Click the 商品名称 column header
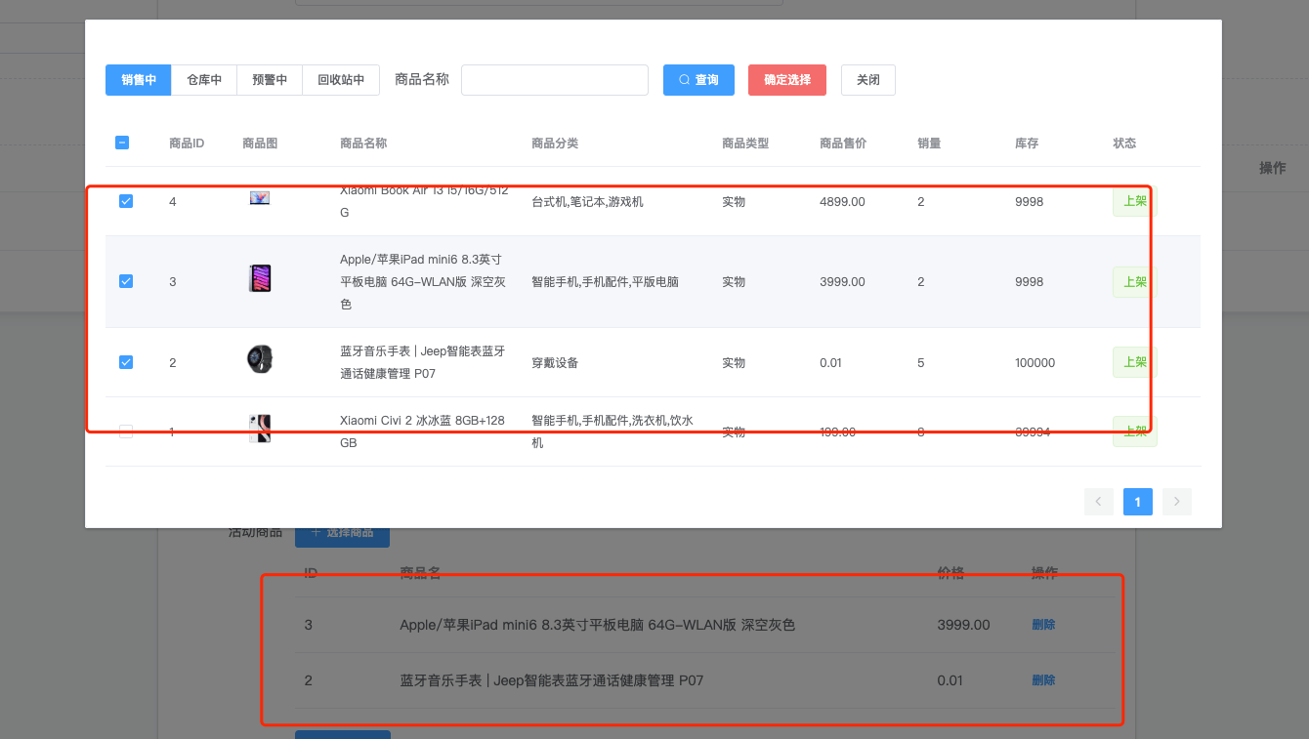This screenshot has width=1309, height=739. click(x=363, y=144)
